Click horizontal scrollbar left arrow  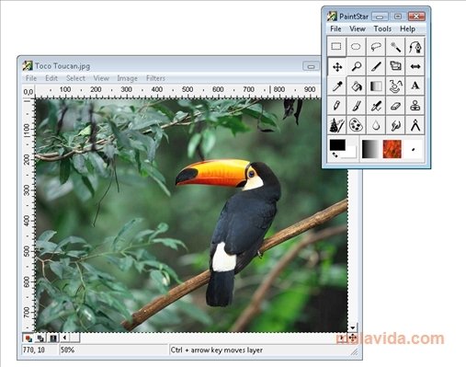point(64,338)
